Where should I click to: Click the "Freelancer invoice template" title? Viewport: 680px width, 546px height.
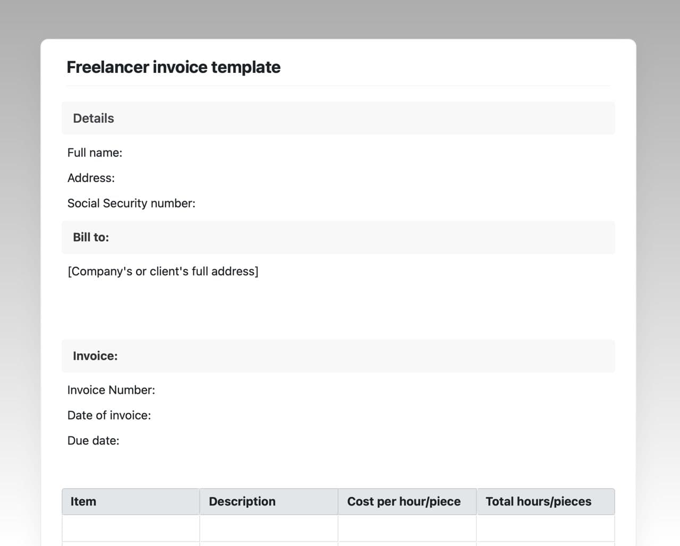(x=173, y=68)
